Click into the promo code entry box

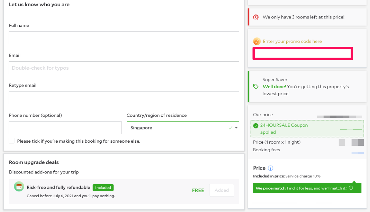click(303, 54)
